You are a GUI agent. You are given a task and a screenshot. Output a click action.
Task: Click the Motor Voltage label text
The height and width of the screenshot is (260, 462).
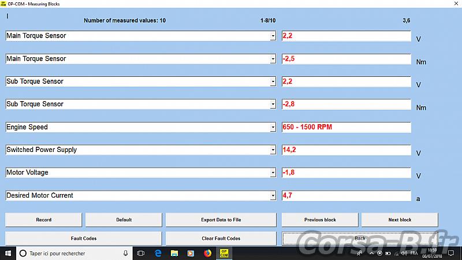(x=27, y=172)
